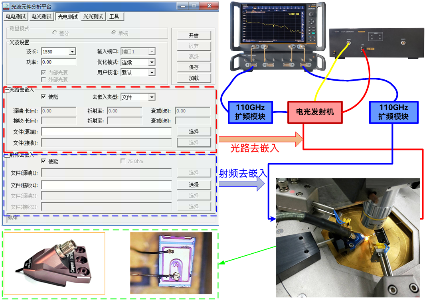The width and height of the screenshot is (425, 300).
Task: Click the 功率 input field
Action: [58, 62]
